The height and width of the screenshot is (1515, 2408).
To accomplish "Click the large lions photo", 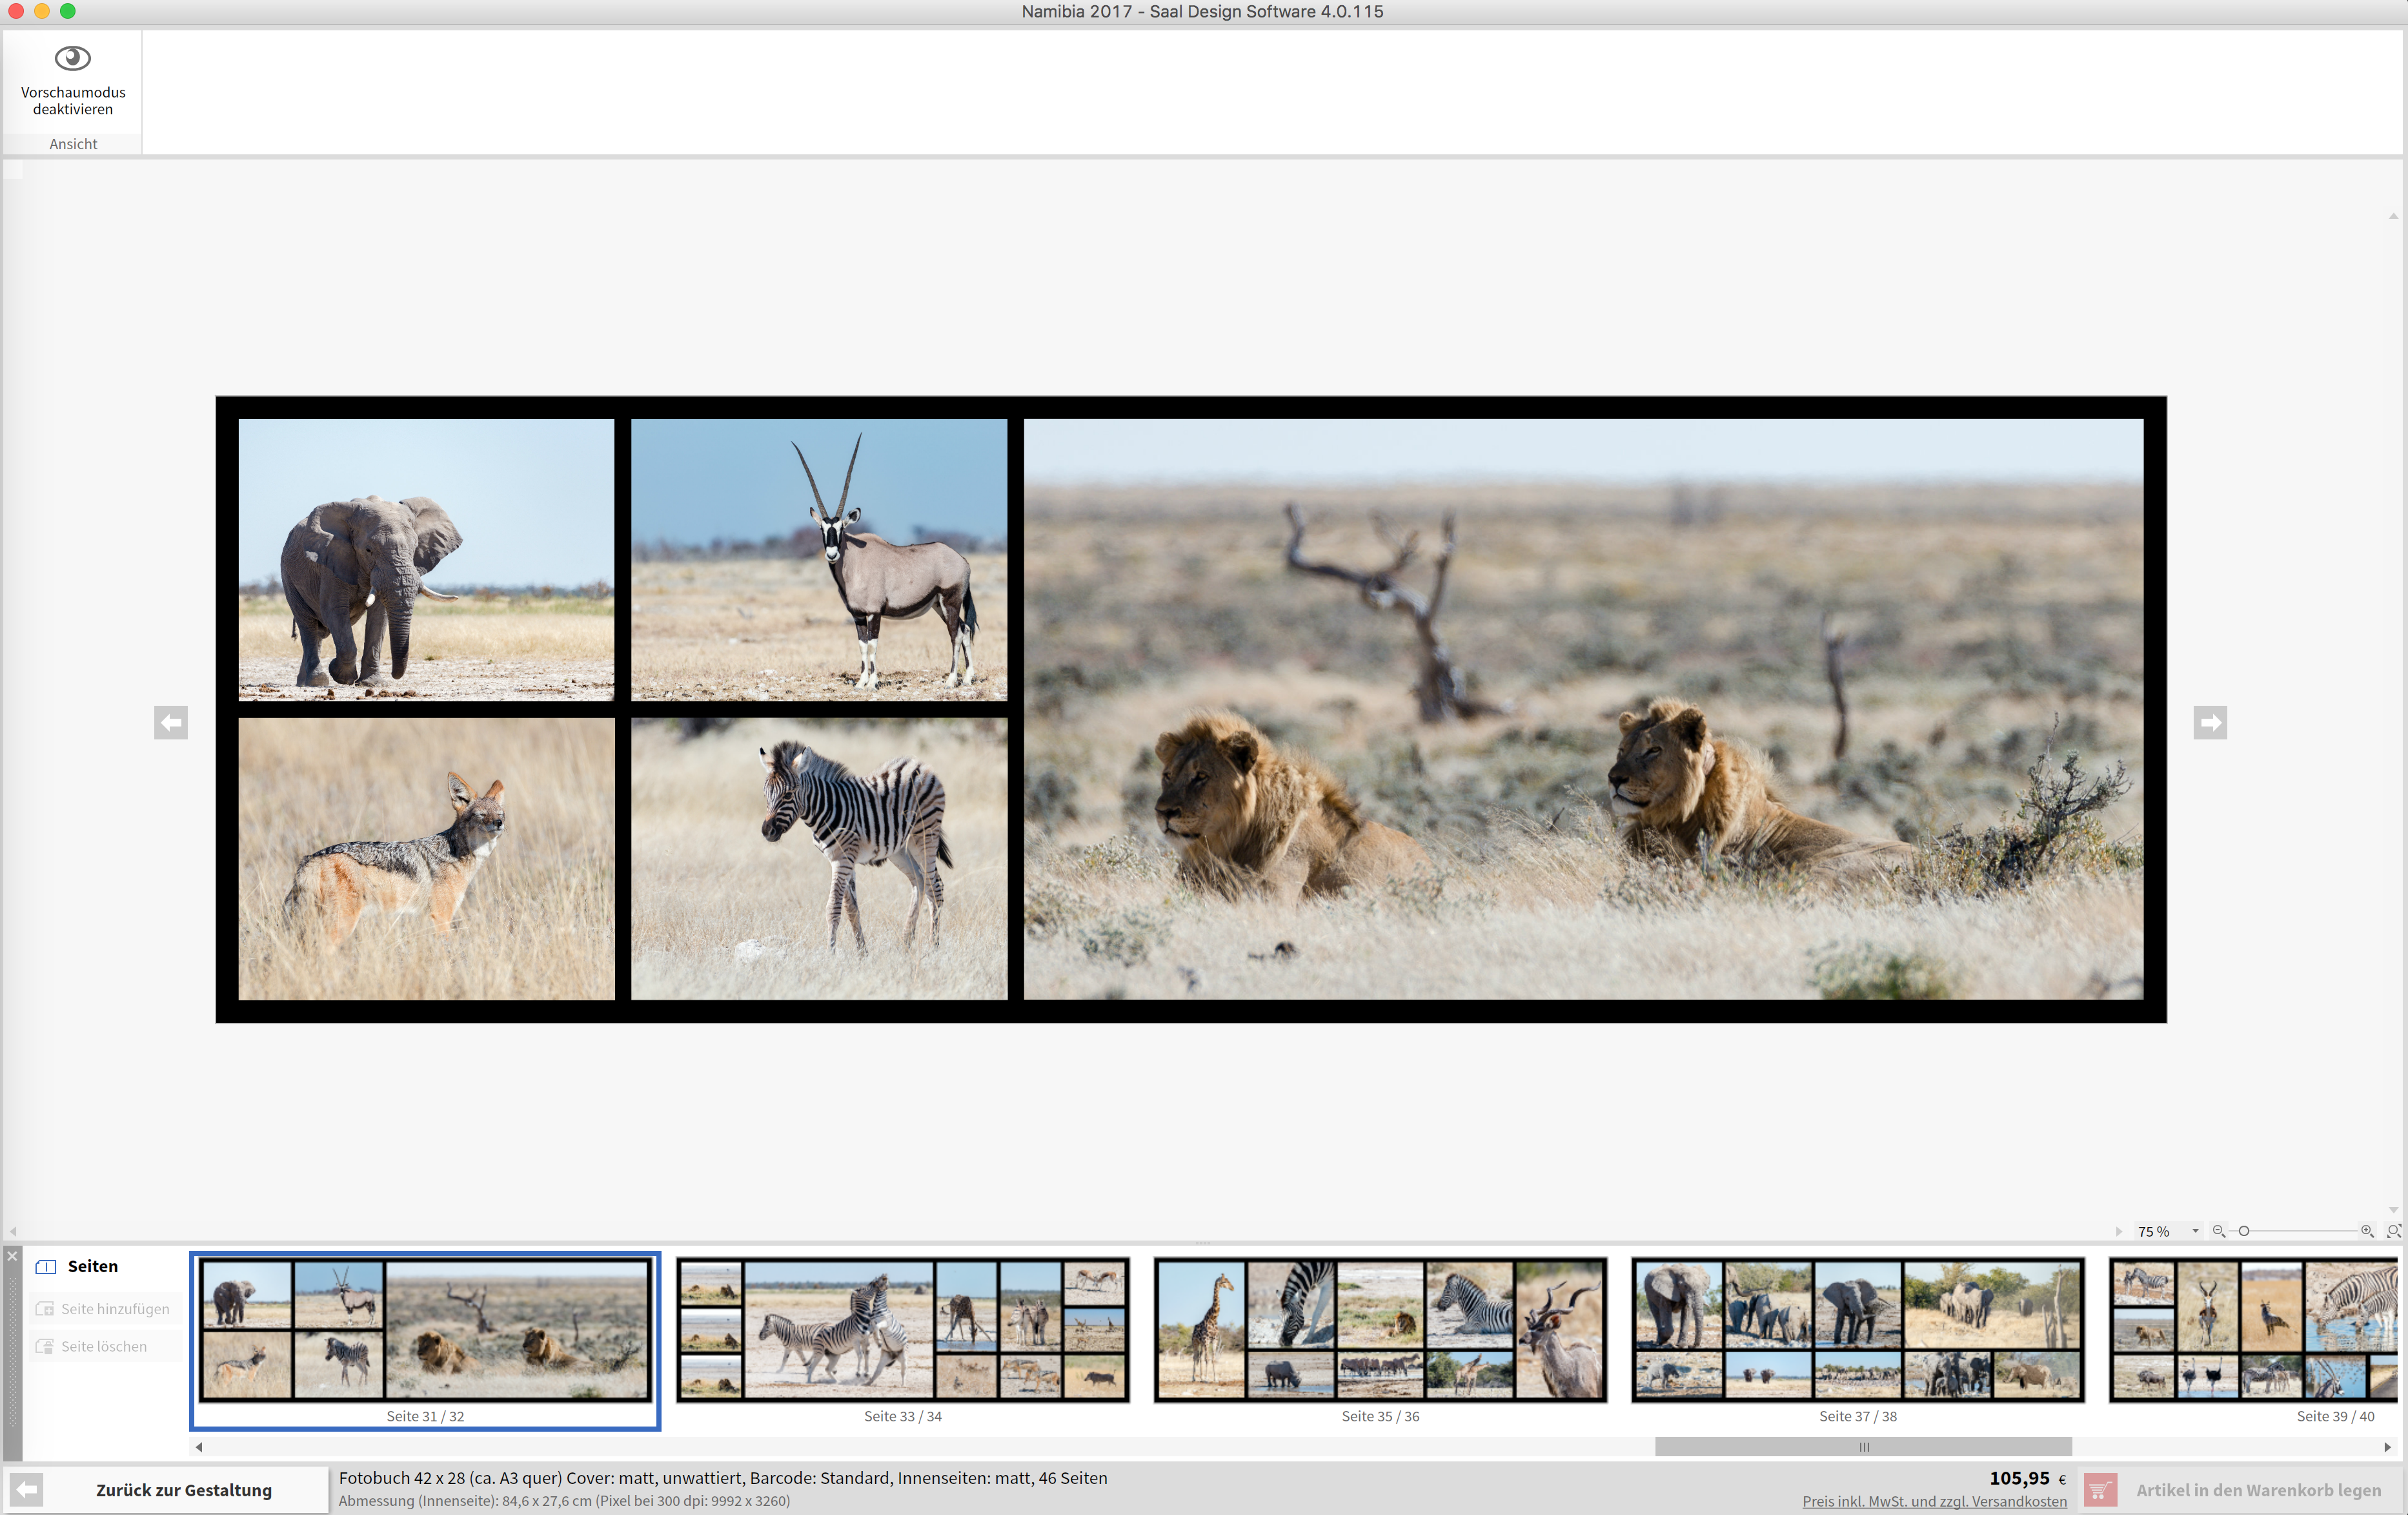I will click(x=1583, y=708).
